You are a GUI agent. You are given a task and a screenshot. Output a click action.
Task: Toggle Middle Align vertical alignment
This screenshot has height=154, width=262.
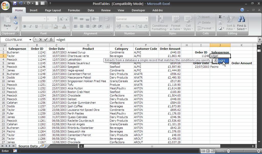tap(82, 19)
